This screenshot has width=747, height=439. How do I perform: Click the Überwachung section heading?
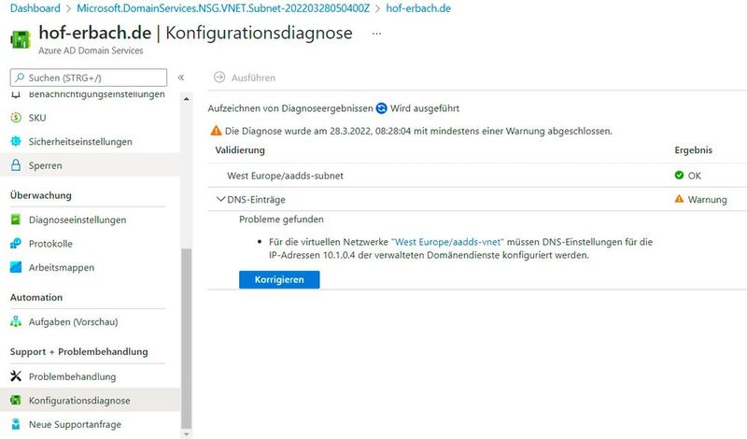(x=40, y=195)
